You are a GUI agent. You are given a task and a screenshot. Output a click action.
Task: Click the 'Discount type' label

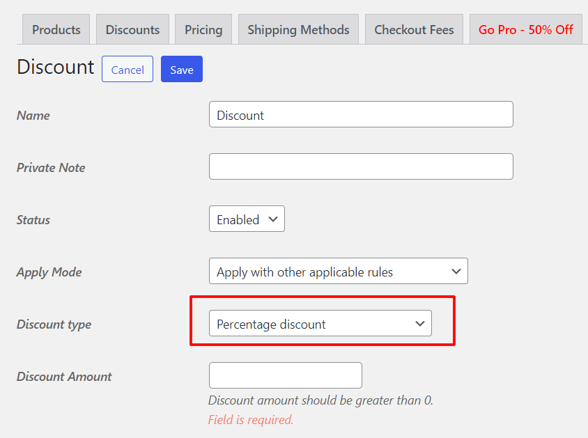pyautogui.click(x=54, y=324)
